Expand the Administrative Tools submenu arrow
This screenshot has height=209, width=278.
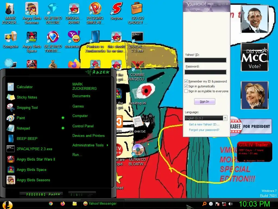tap(108, 145)
